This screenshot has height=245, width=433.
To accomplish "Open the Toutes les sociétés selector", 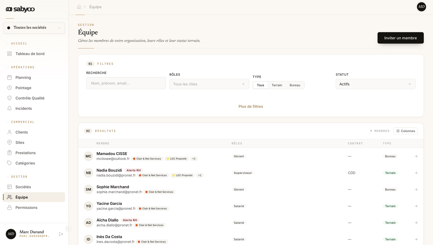I will point(34,28).
